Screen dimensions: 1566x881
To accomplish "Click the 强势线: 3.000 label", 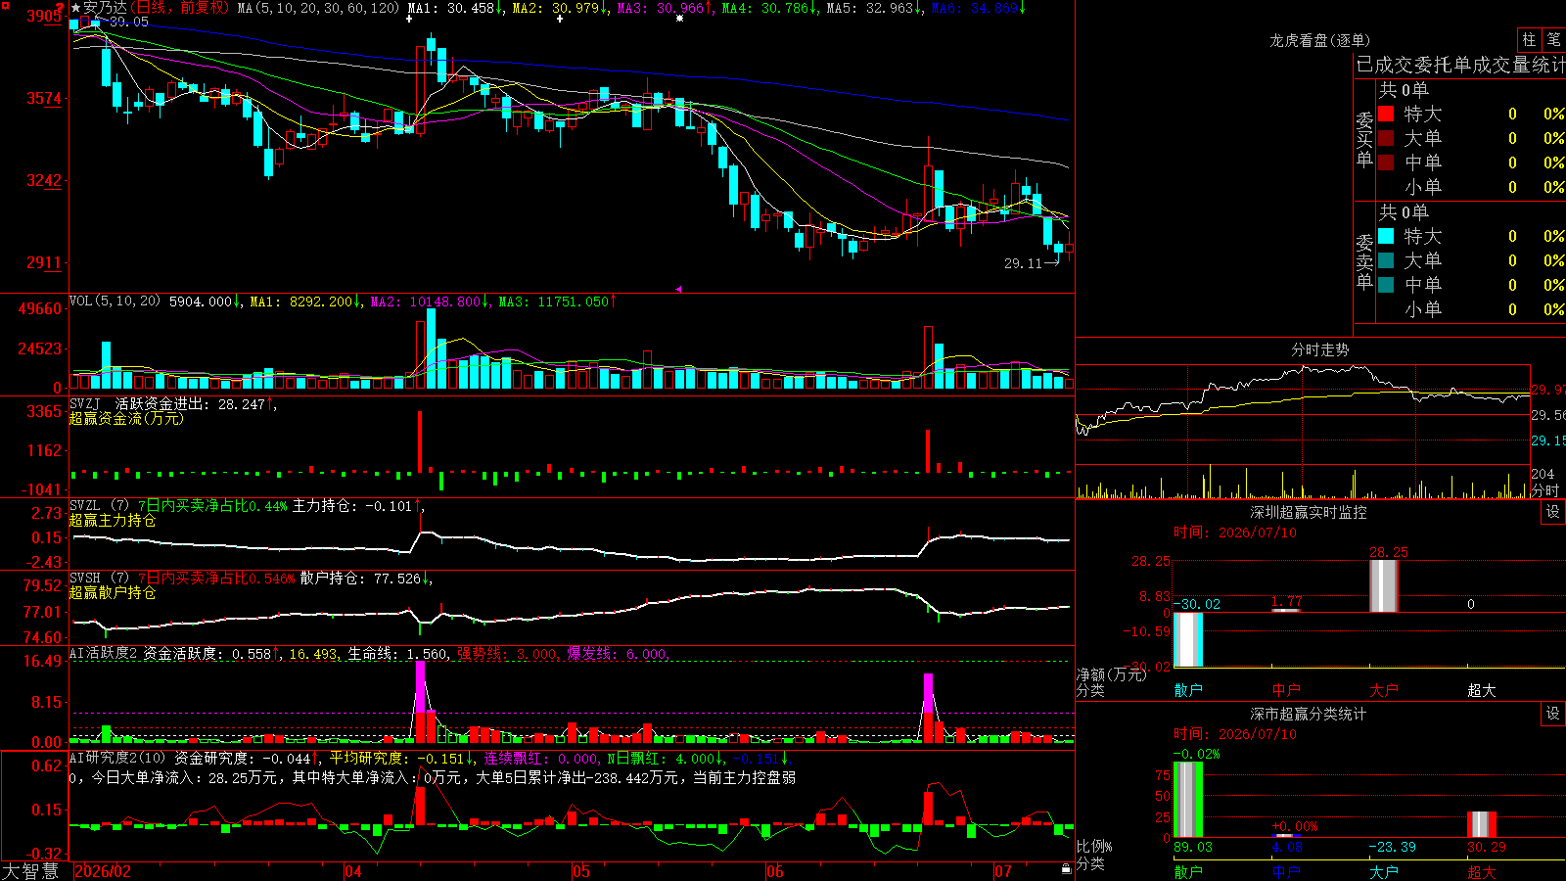I will (507, 653).
